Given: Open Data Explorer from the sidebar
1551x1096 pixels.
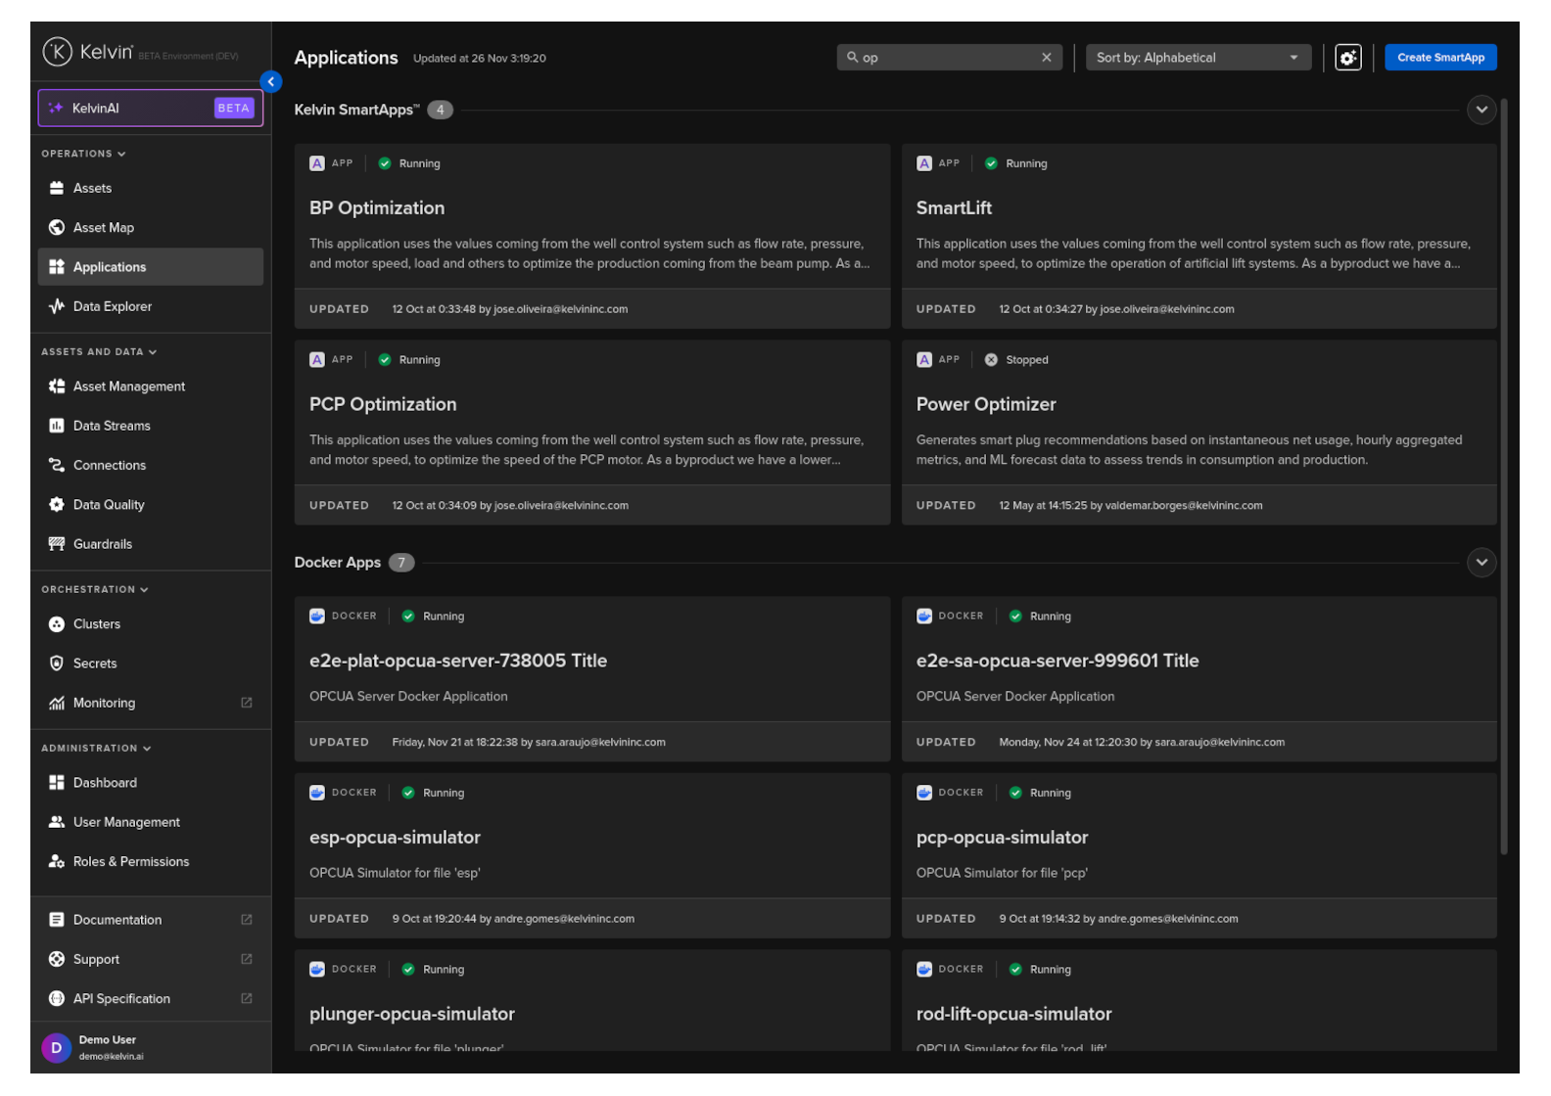Looking at the screenshot, I should 112,306.
